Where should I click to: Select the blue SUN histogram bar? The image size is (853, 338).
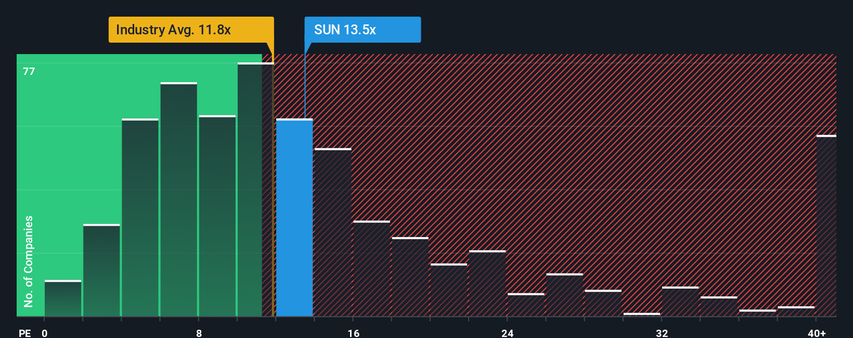click(294, 217)
